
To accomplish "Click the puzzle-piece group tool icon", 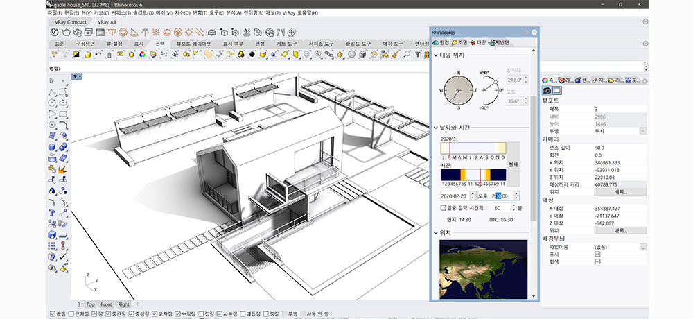I will tap(52, 169).
